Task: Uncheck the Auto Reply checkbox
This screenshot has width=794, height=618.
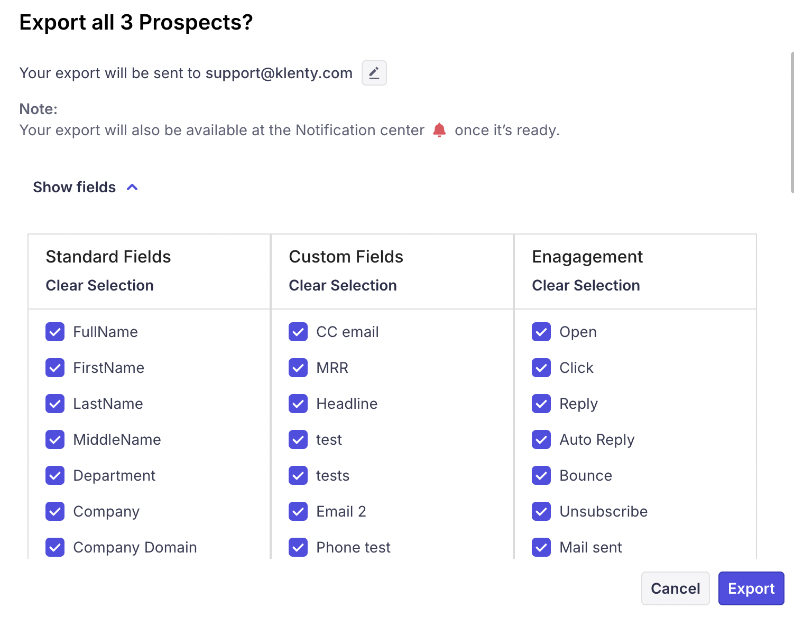Action: pyautogui.click(x=541, y=439)
